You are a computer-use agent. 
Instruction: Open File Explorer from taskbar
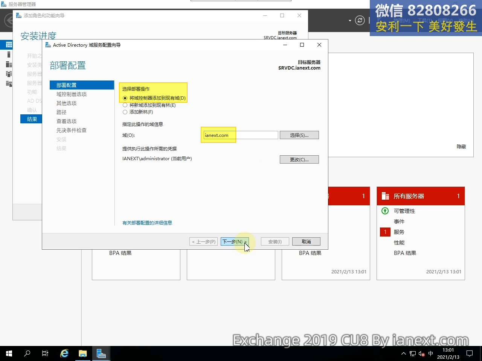click(82, 353)
